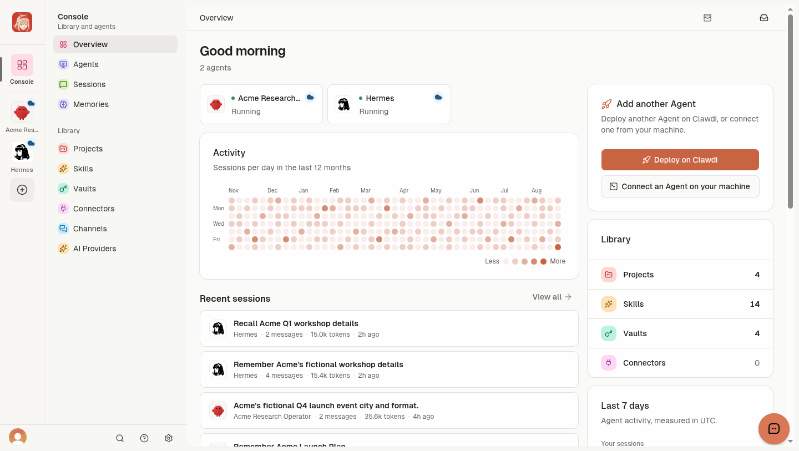Click the account logo avatar at top-left
799x451 pixels.
pyautogui.click(x=22, y=22)
